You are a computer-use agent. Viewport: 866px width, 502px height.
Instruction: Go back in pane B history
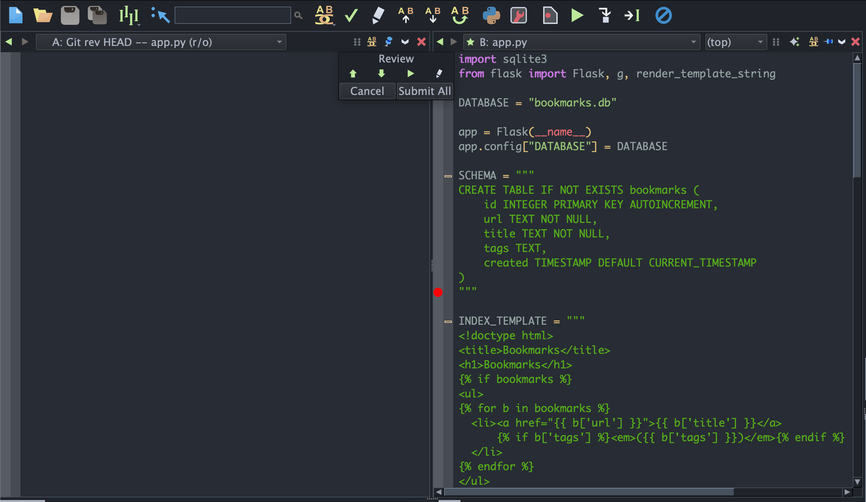click(440, 42)
